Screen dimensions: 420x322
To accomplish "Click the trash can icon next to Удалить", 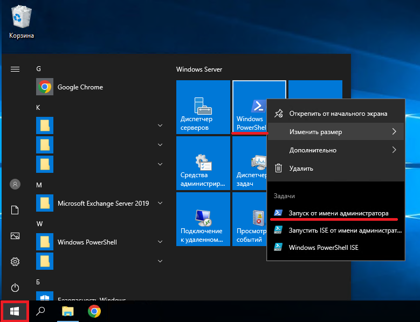I will point(278,168).
